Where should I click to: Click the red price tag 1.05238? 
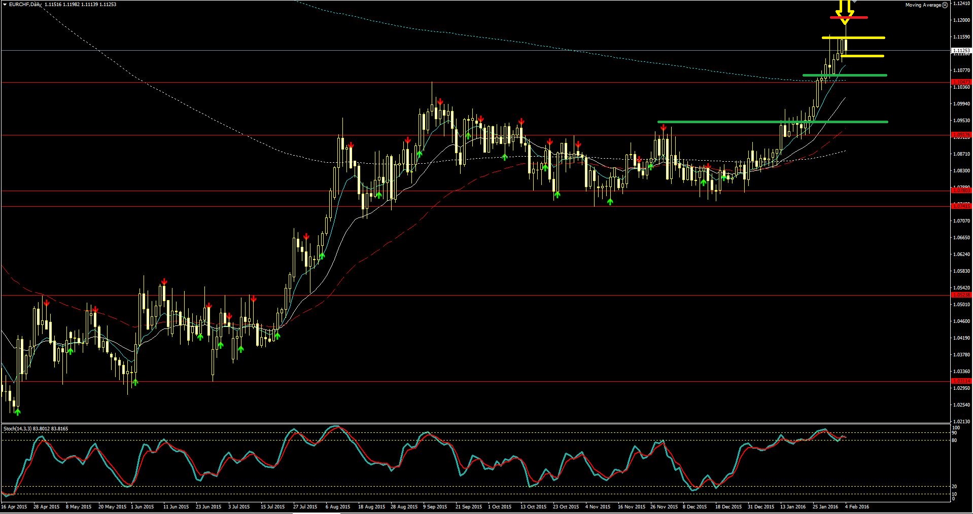pyautogui.click(x=961, y=295)
